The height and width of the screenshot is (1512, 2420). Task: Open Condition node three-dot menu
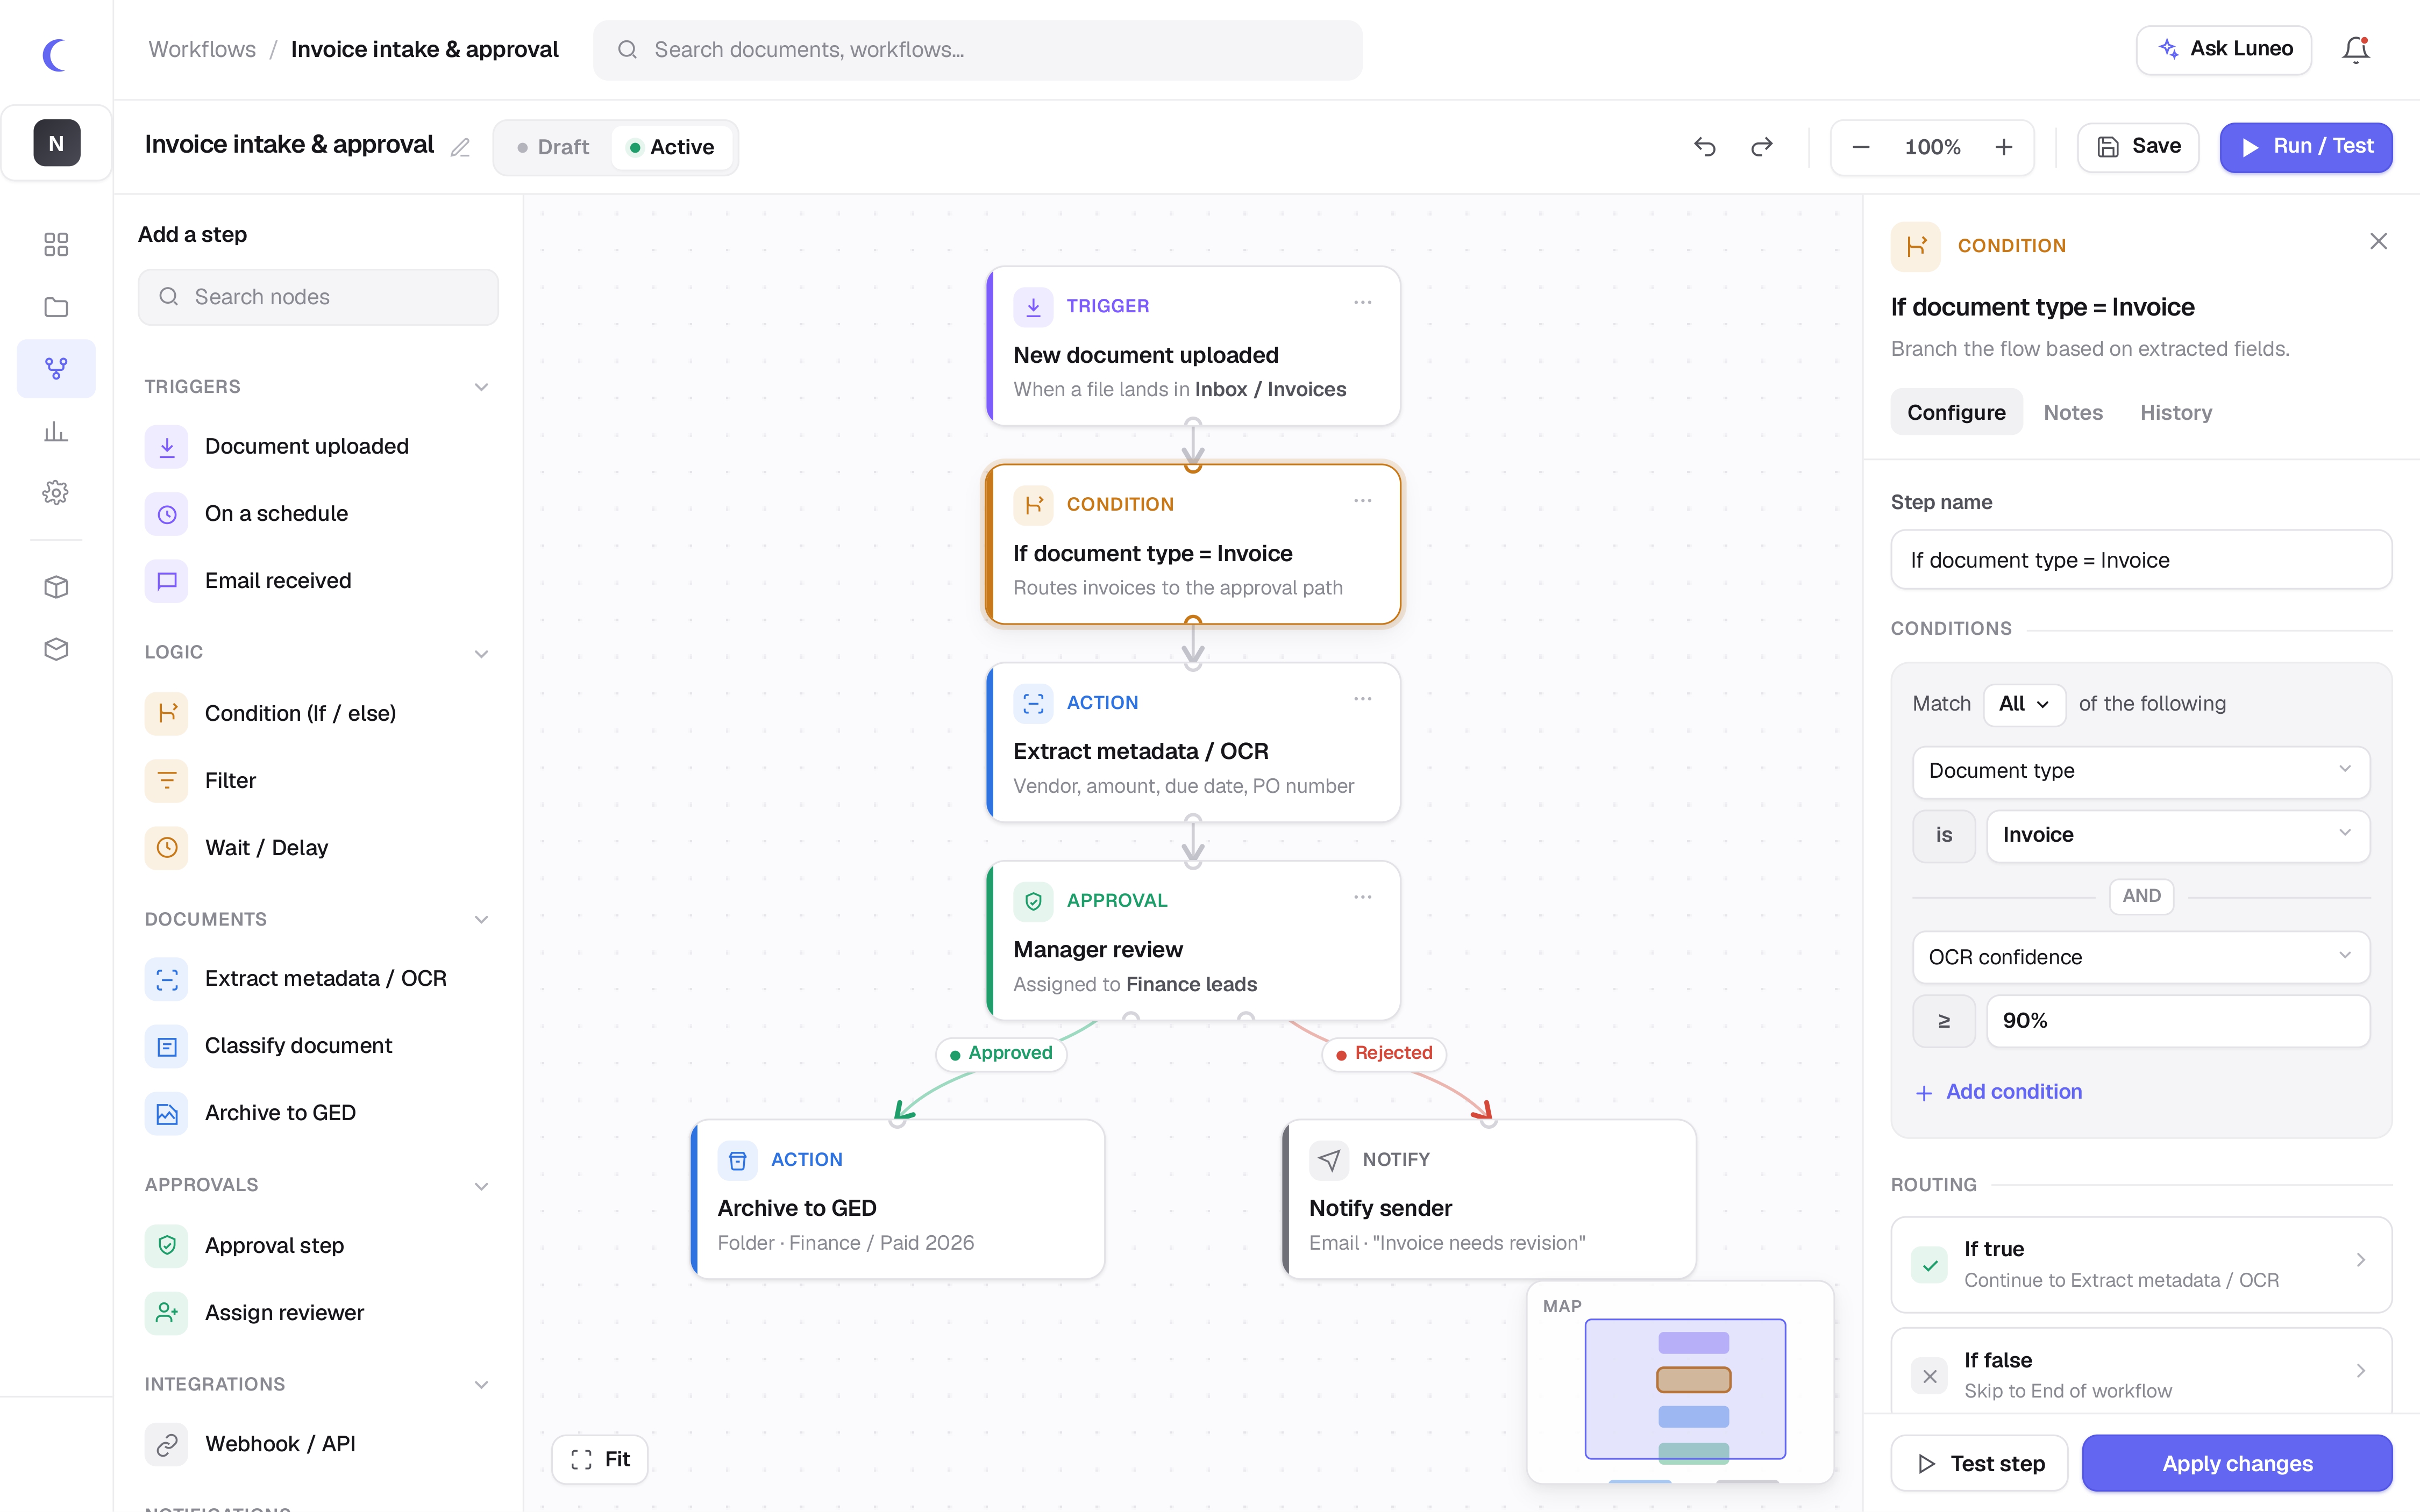(1363, 501)
